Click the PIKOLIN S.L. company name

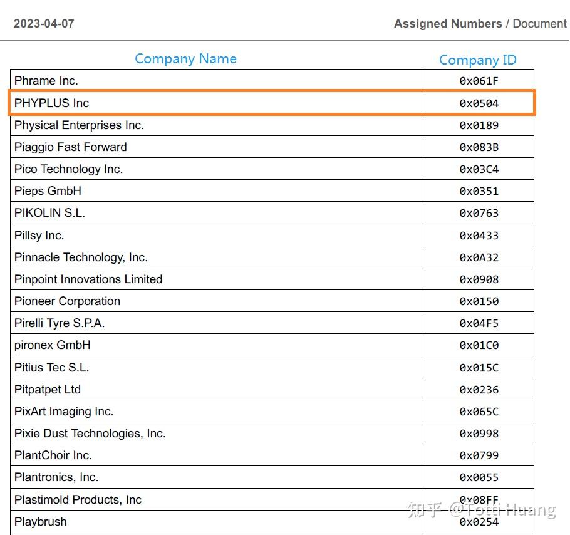pyautogui.click(x=49, y=212)
